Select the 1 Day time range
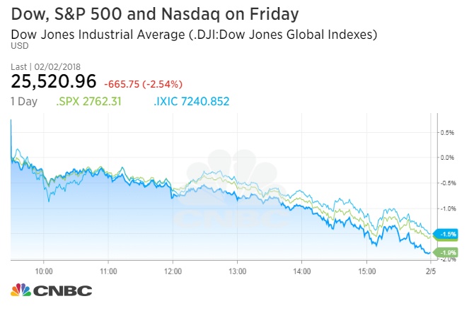 pos(24,101)
